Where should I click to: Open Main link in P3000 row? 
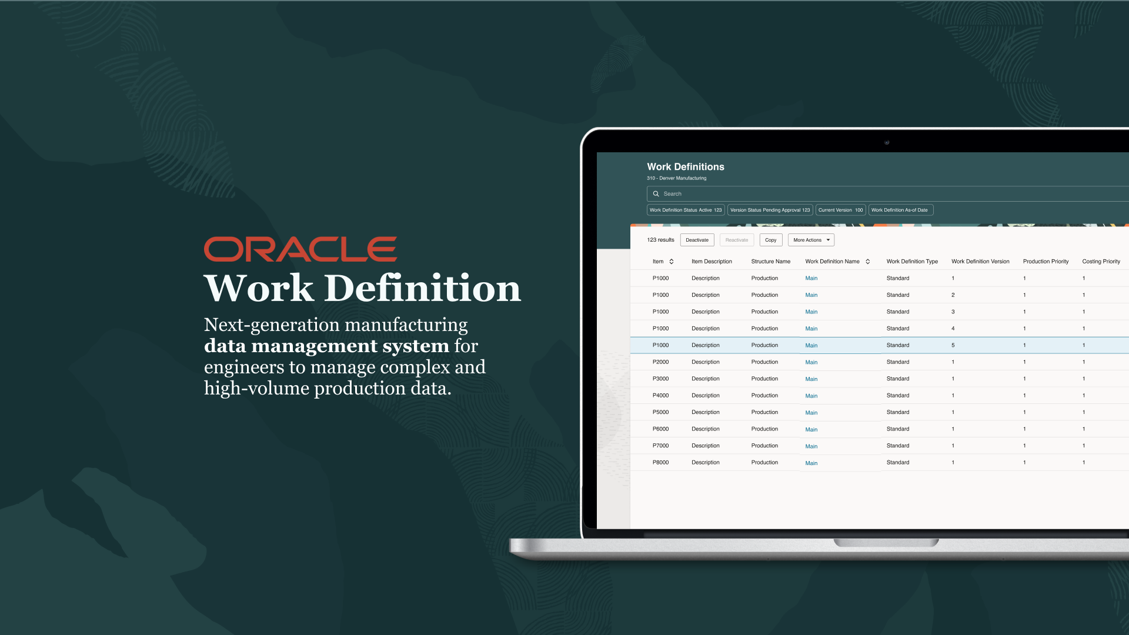click(x=811, y=379)
